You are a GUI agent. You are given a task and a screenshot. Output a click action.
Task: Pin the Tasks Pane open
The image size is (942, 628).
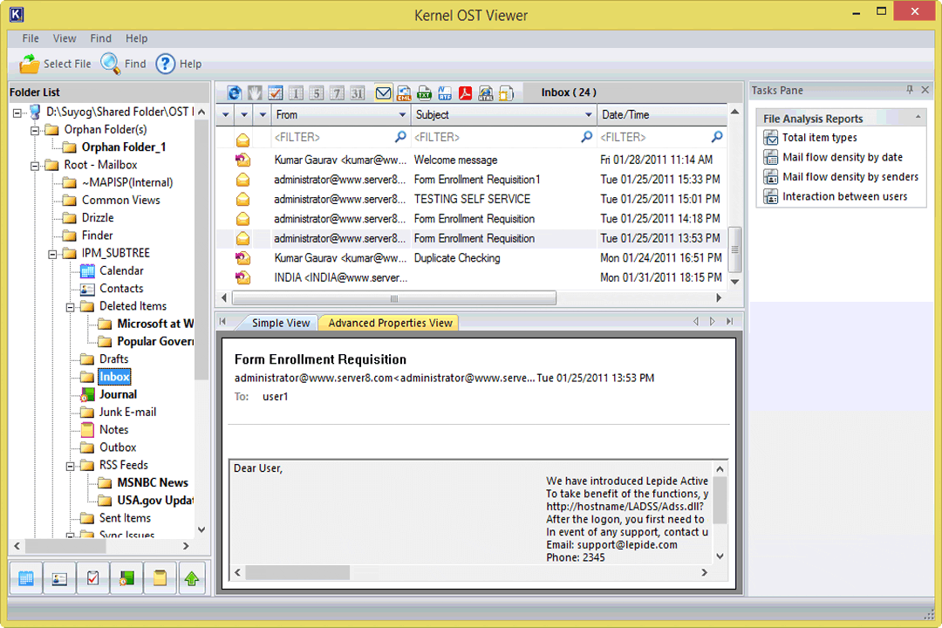910,90
